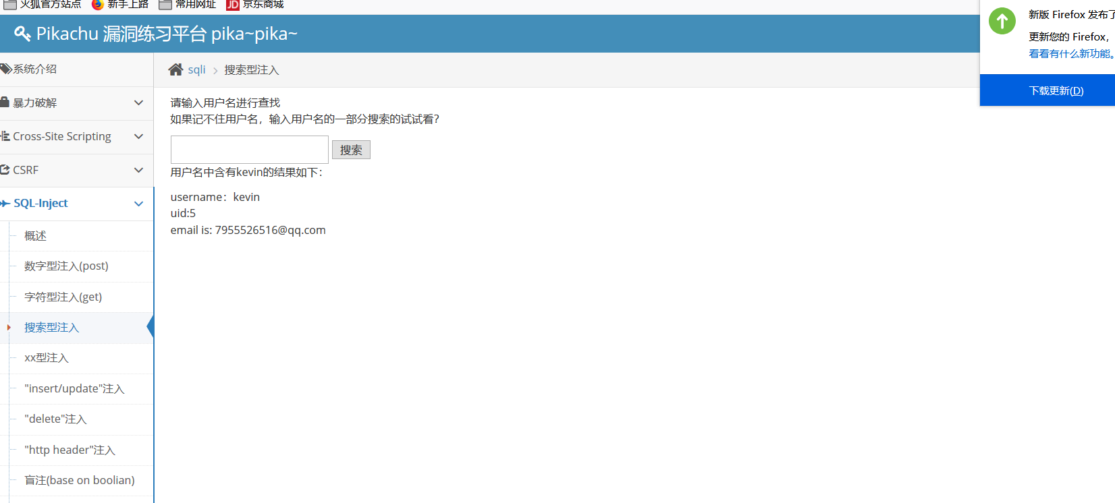The image size is (1115, 503).
Task: Click the email 7955526516@qq.com result
Action: click(x=248, y=230)
